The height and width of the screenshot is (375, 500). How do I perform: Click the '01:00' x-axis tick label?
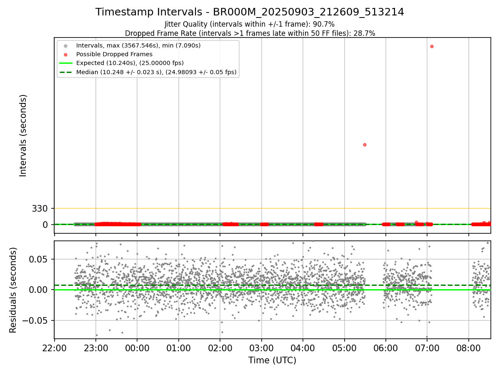(179, 348)
